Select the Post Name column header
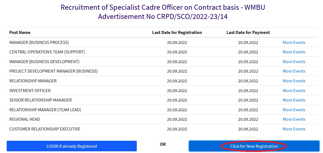Screen dimensions: 323x153 tap(20, 33)
